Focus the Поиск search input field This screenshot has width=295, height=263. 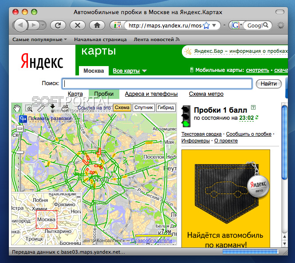click(157, 84)
